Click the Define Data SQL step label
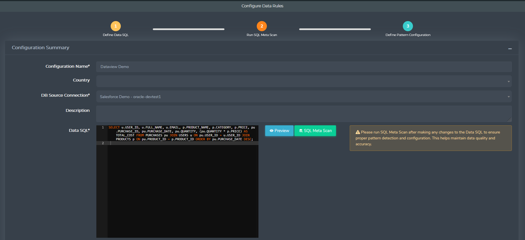Image resolution: width=525 pixels, height=240 pixels. coord(115,35)
